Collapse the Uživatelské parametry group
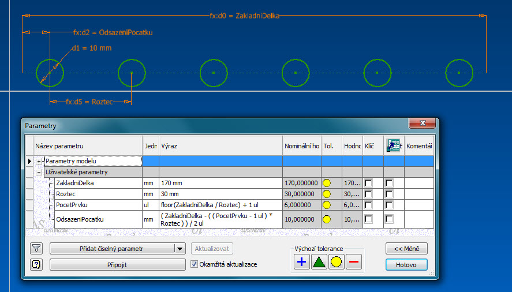This screenshot has height=292, width=512. 39,172
